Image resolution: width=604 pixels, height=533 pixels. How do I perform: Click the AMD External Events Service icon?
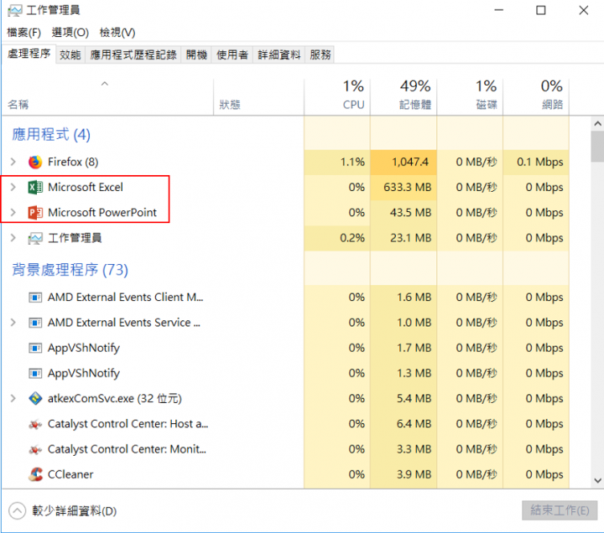(x=35, y=323)
